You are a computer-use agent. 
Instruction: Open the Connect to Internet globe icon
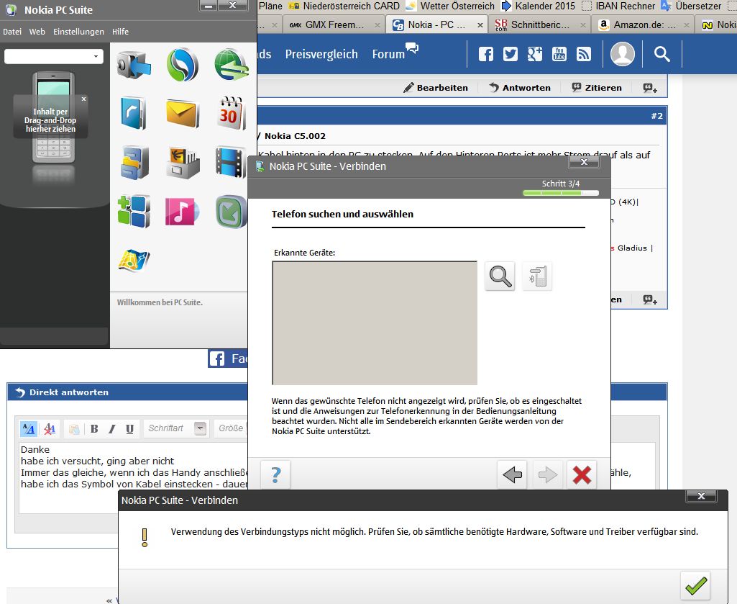coord(232,65)
